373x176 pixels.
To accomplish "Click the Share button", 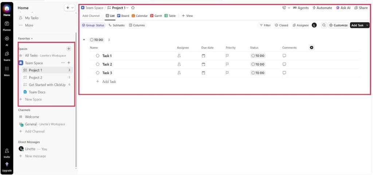I will [361, 8].
